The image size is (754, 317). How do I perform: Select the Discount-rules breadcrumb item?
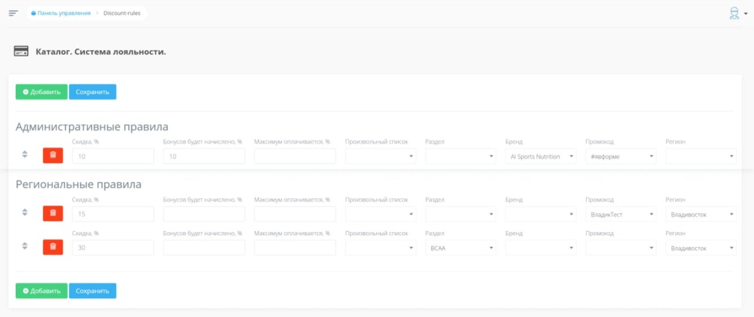[x=122, y=13]
